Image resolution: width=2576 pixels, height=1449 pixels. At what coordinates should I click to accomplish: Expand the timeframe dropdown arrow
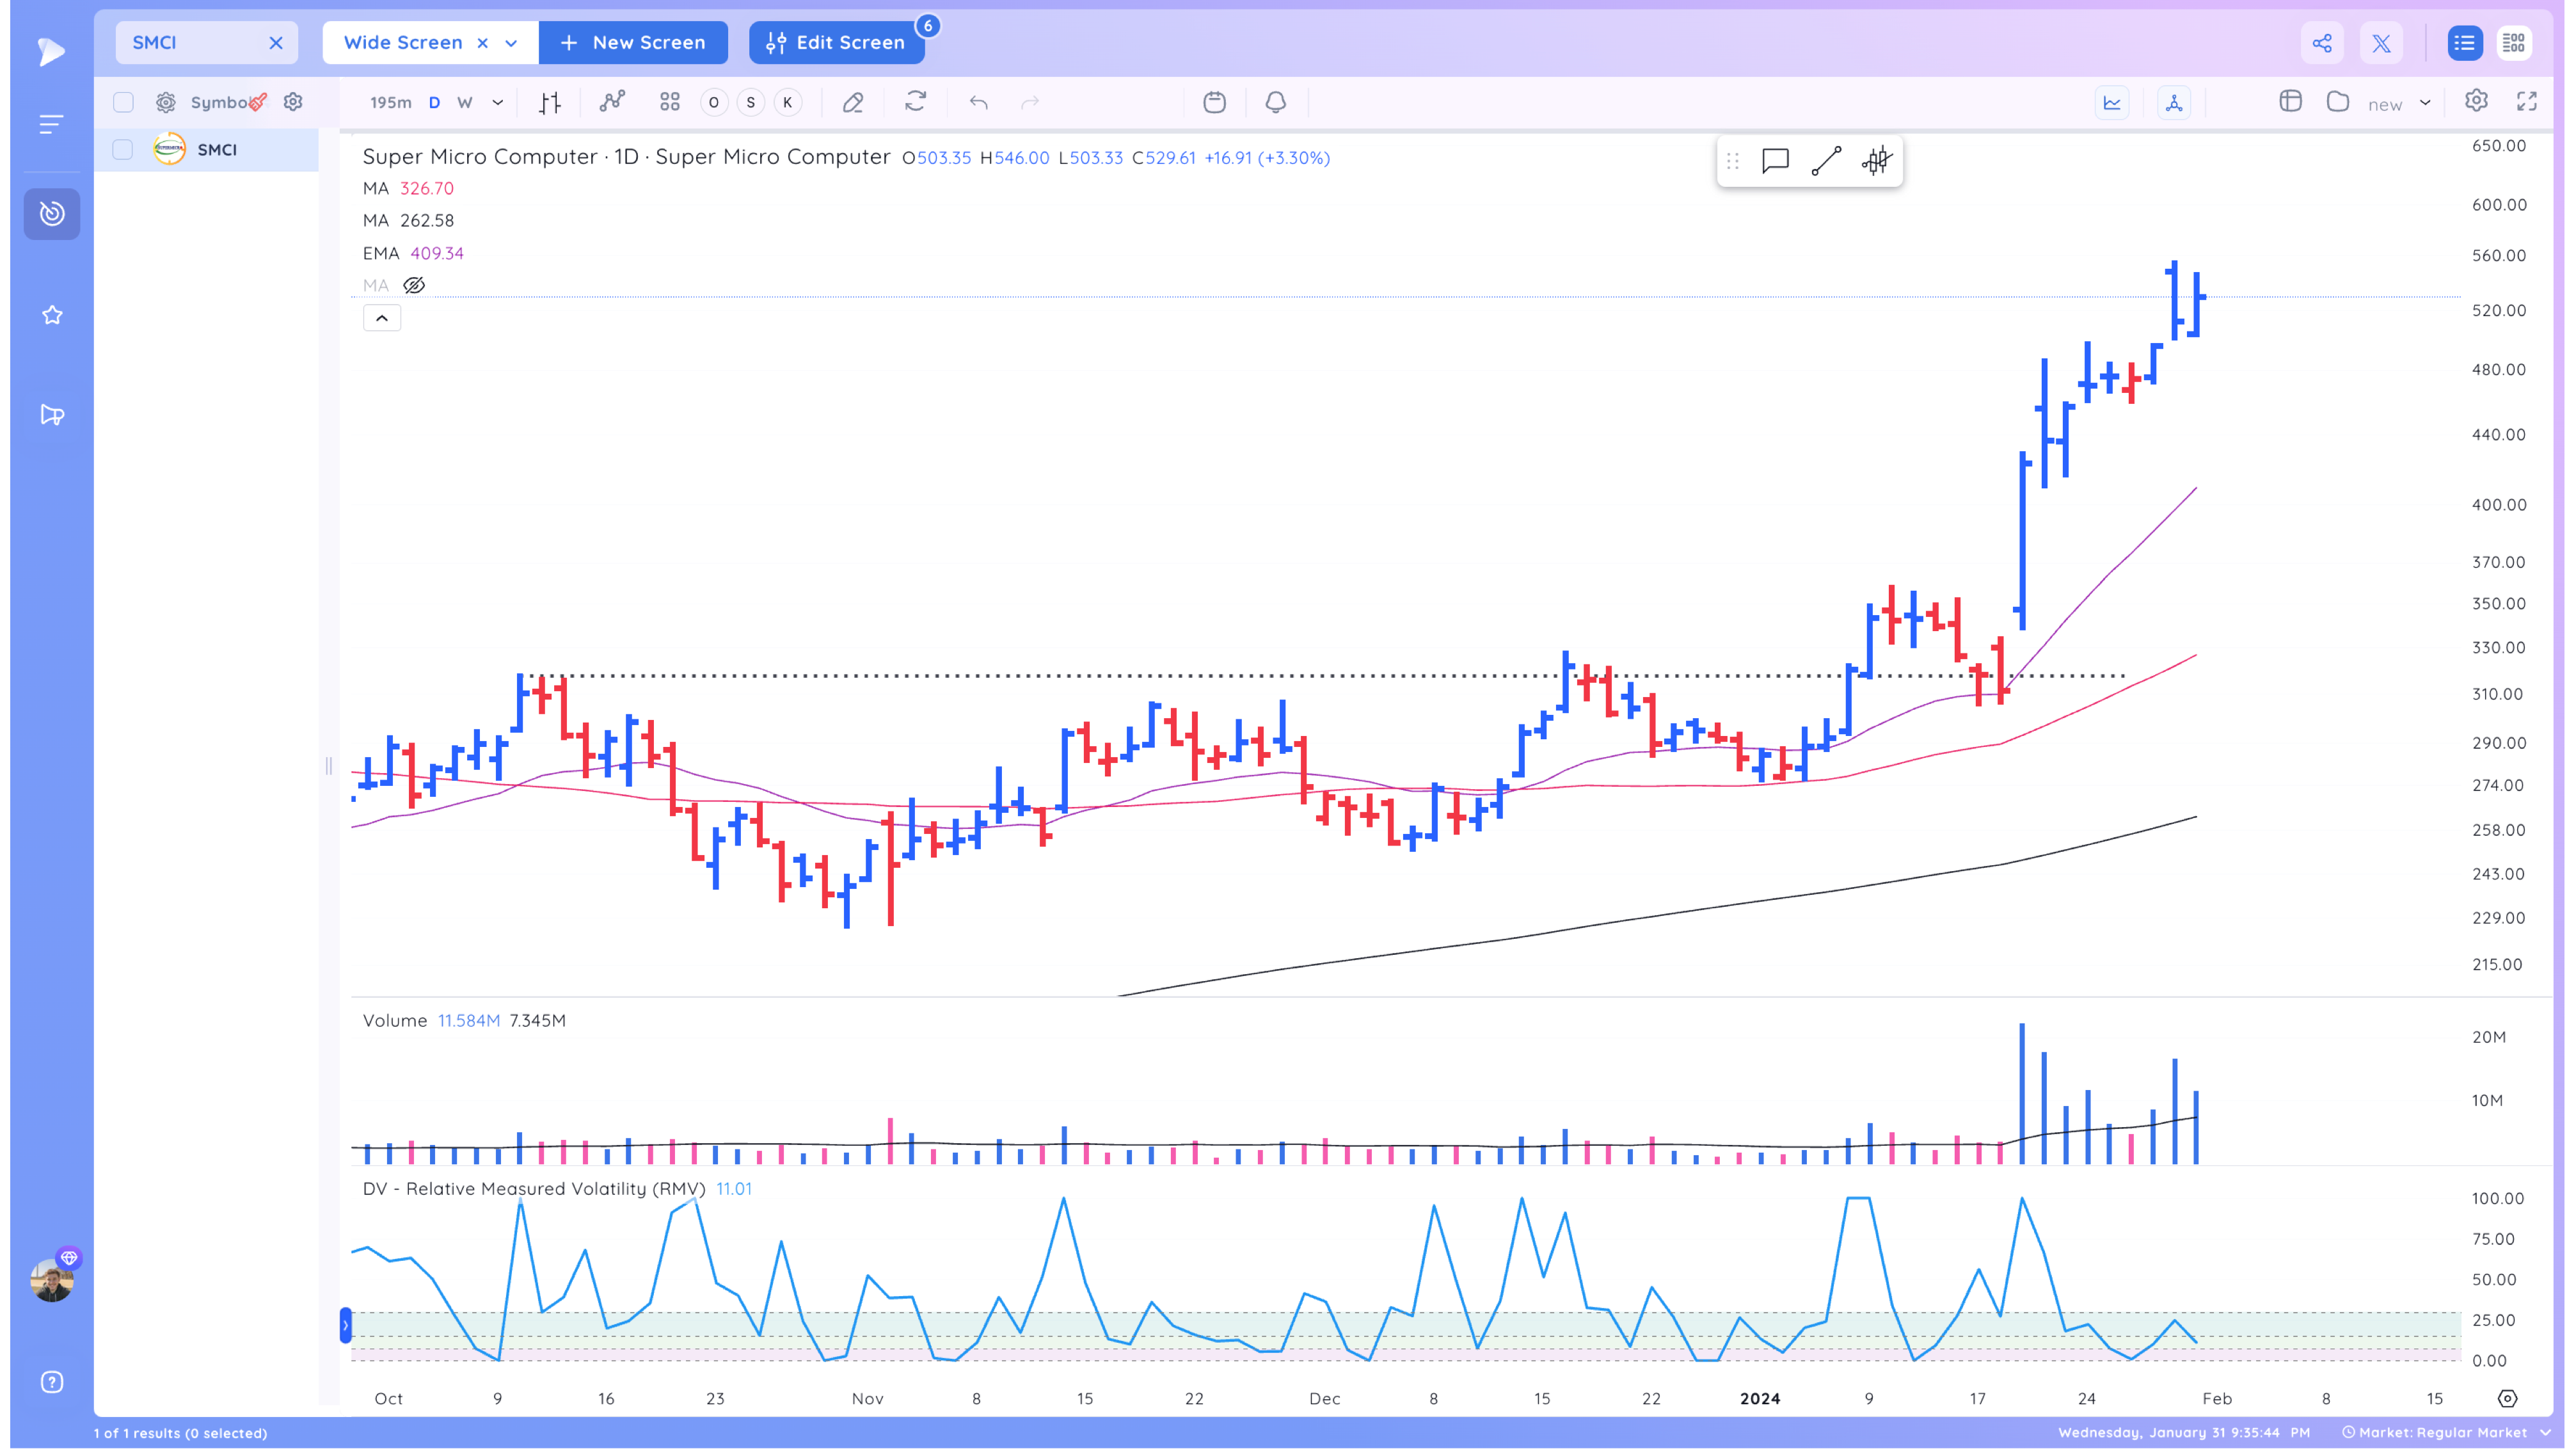[497, 102]
